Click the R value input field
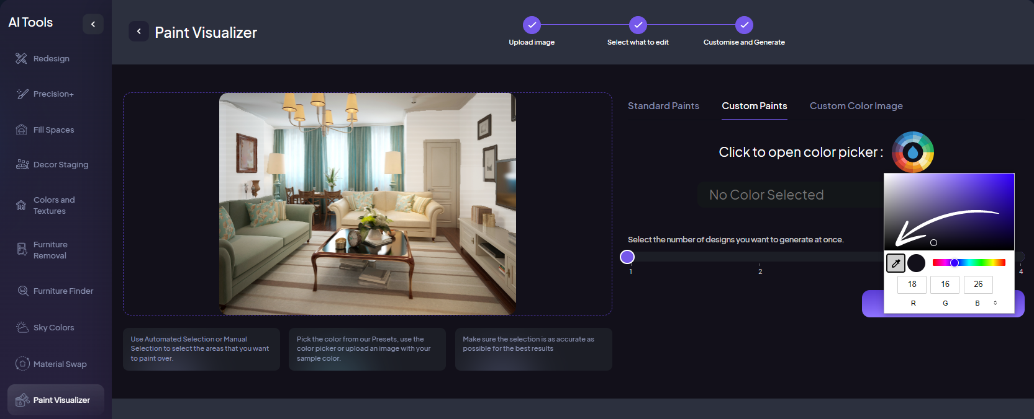This screenshot has width=1034, height=419. [x=912, y=284]
